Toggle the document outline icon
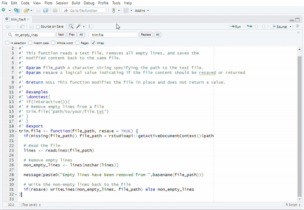Viewport: 304px width, 210px height. coord(298,27)
